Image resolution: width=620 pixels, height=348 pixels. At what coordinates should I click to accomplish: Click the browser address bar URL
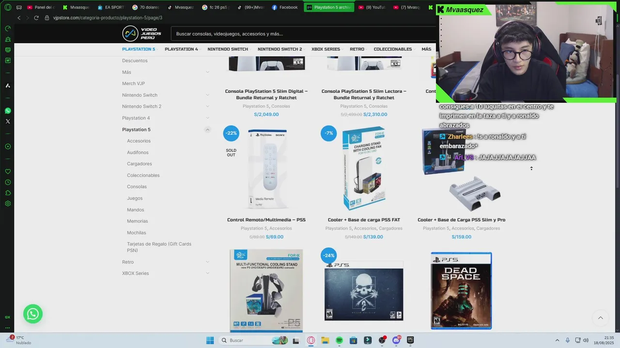pos(108,18)
